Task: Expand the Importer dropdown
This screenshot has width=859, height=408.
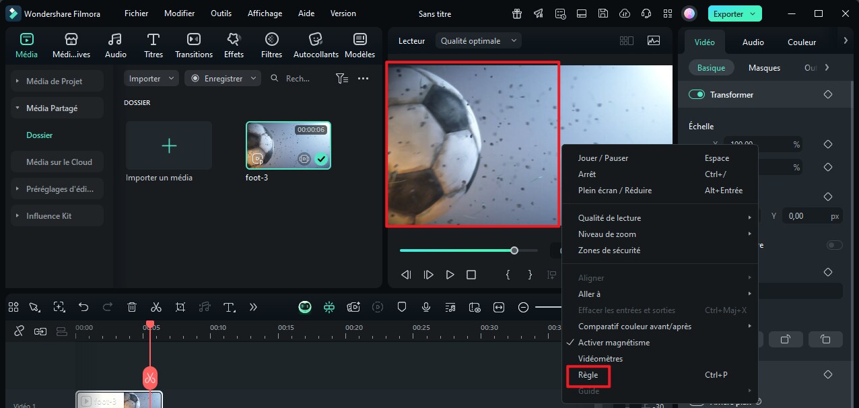Action: (151, 79)
